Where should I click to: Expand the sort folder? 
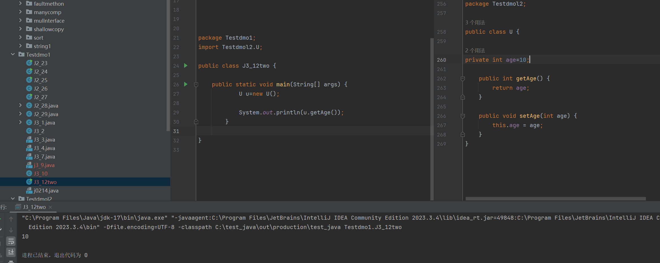20,37
